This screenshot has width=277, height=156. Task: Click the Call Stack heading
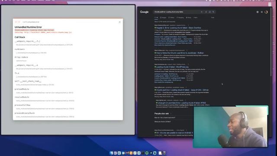click(x=20, y=37)
